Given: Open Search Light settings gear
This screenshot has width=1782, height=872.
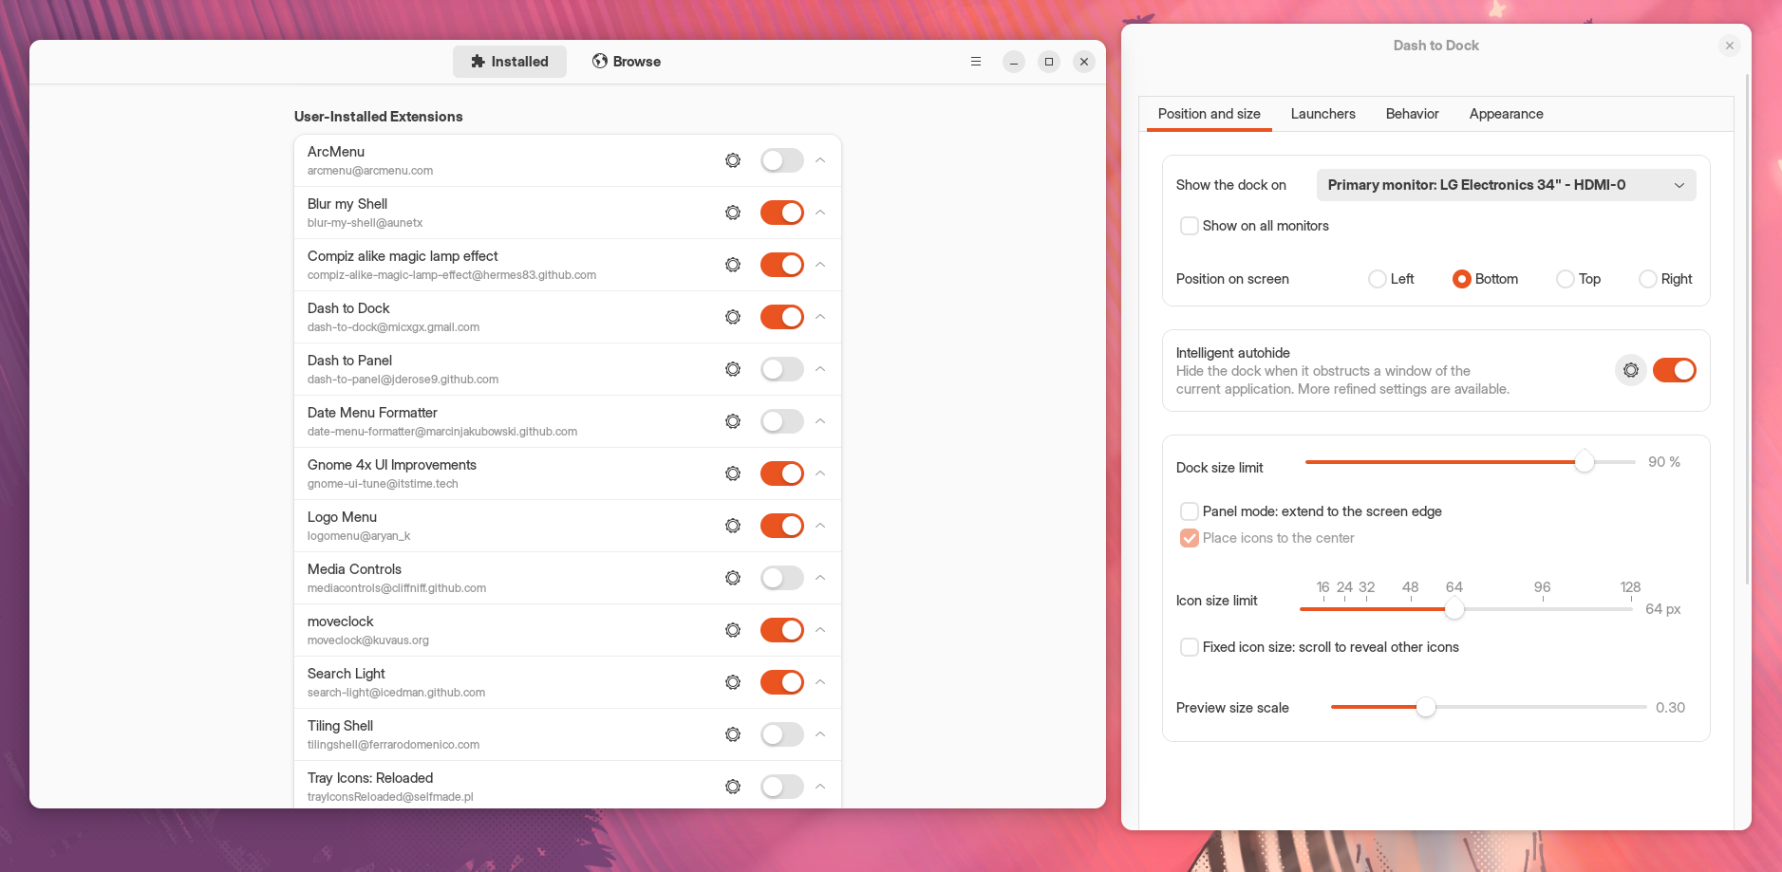Looking at the screenshot, I should coord(733,682).
